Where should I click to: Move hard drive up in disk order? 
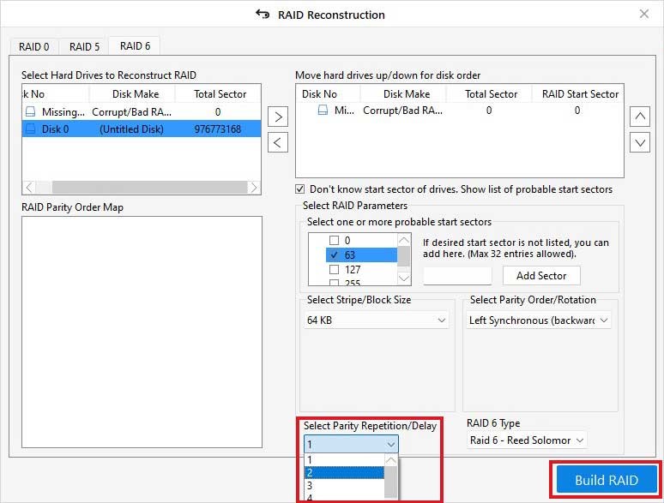(x=640, y=117)
